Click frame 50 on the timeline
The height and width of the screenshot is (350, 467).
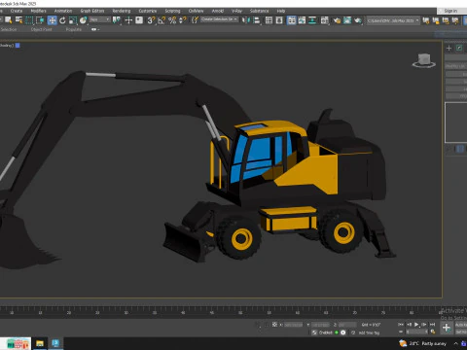pos(240,312)
